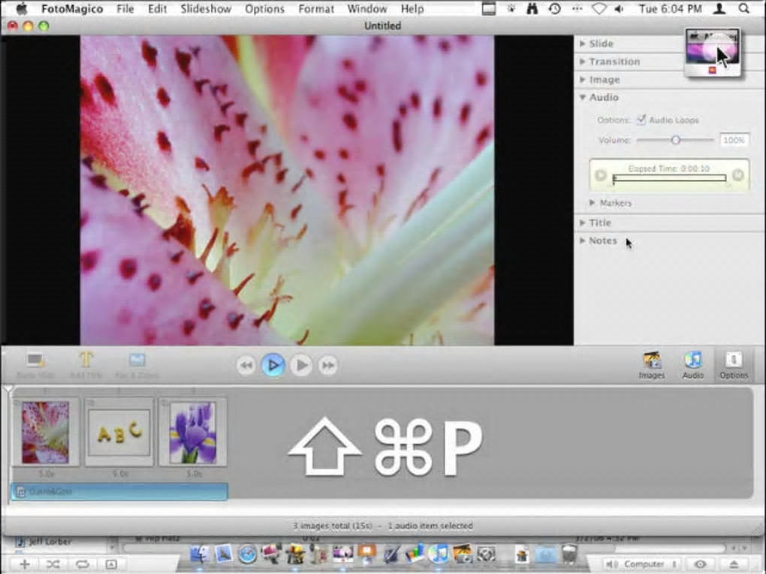This screenshot has width=766, height=574.
Task: Select the ABC title slide thumbnail
Action: pyautogui.click(x=119, y=432)
